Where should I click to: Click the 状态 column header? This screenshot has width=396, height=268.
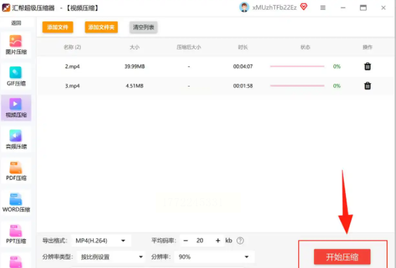coord(305,47)
